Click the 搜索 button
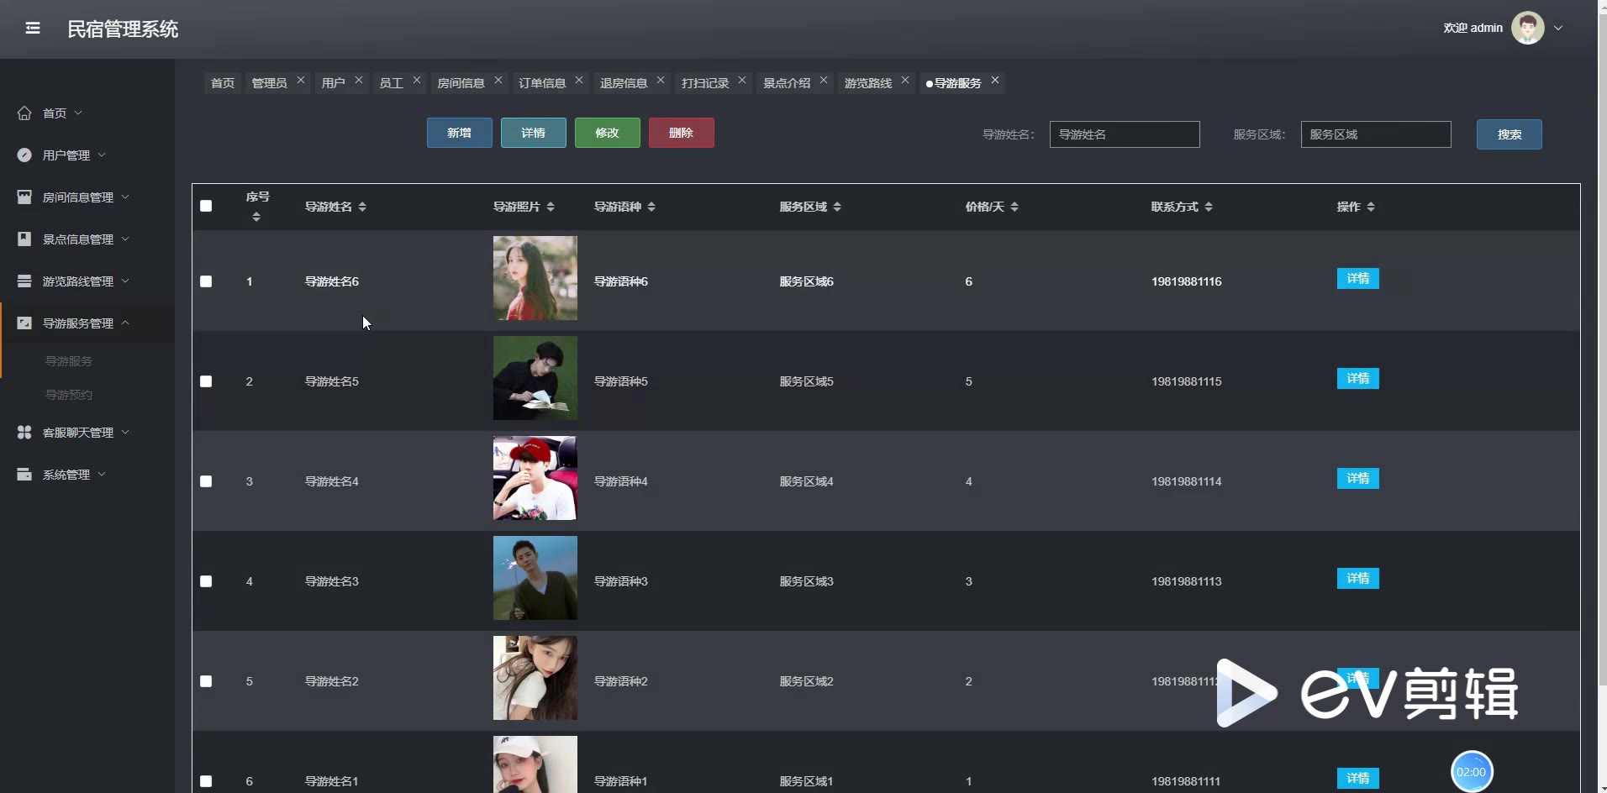 click(1510, 134)
